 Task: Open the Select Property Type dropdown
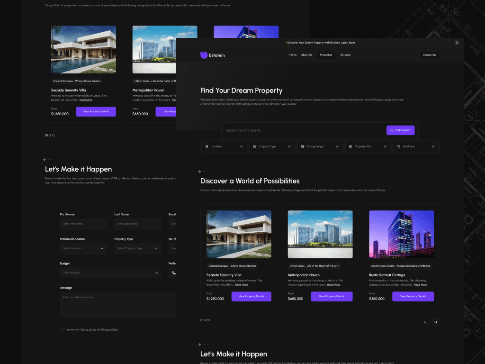click(x=138, y=248)
